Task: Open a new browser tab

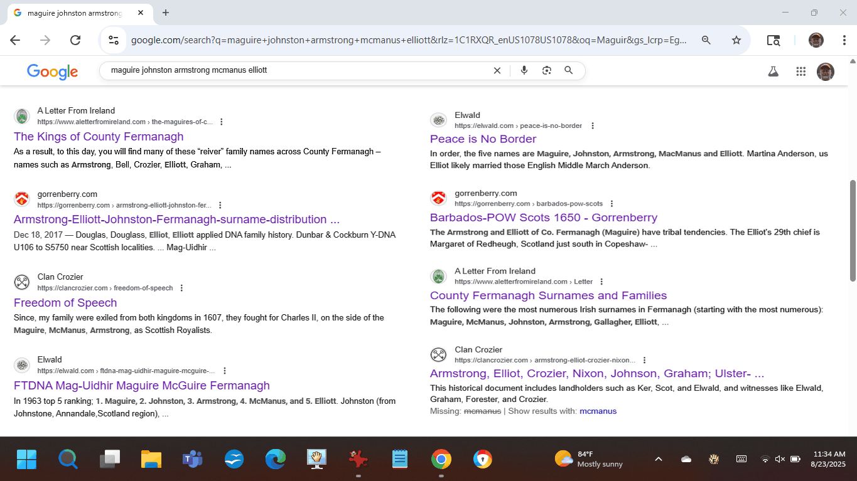Action: tap(166, 13)
